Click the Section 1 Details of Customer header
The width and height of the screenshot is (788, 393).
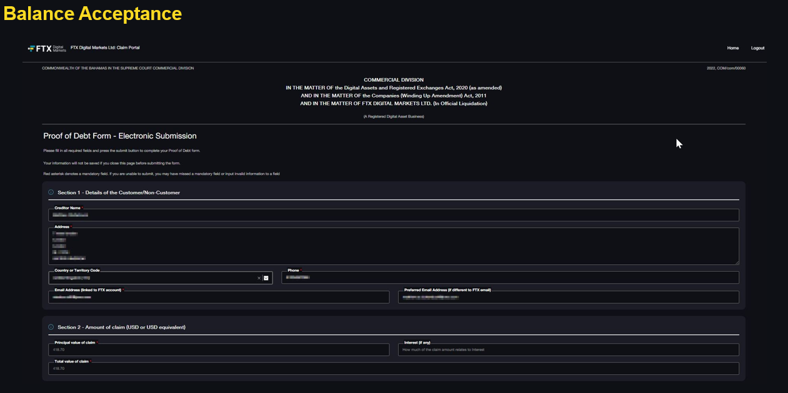(119, 192)
